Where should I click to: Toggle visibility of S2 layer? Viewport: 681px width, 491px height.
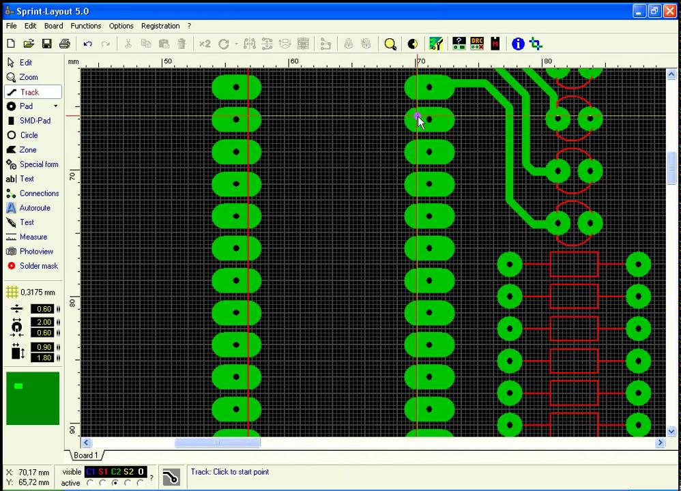(128, 471)
